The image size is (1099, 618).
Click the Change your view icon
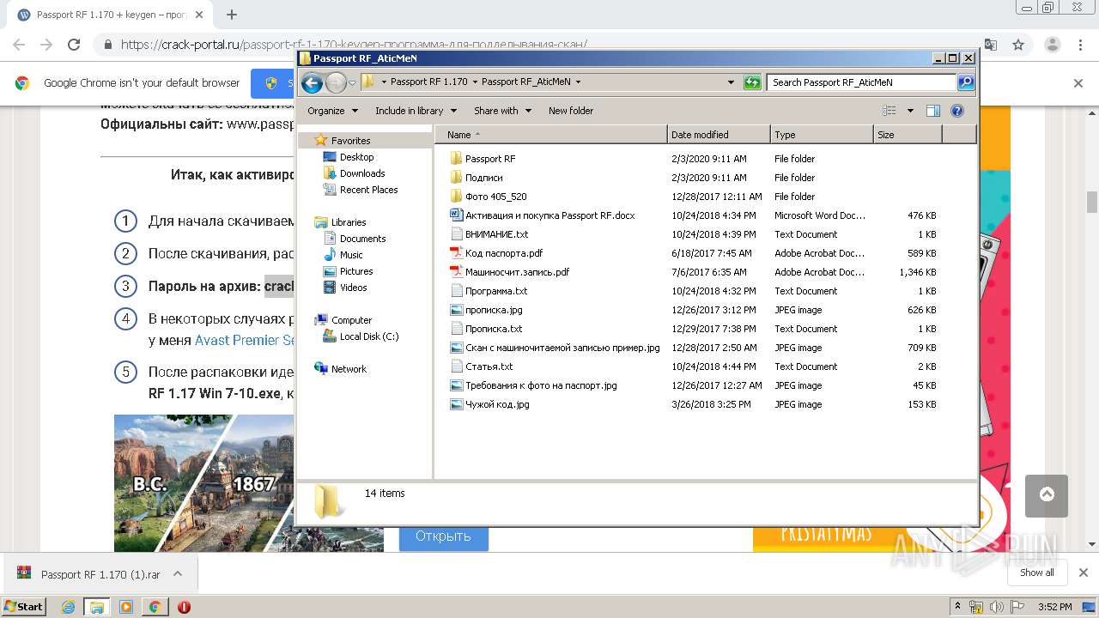coord(890,111)
